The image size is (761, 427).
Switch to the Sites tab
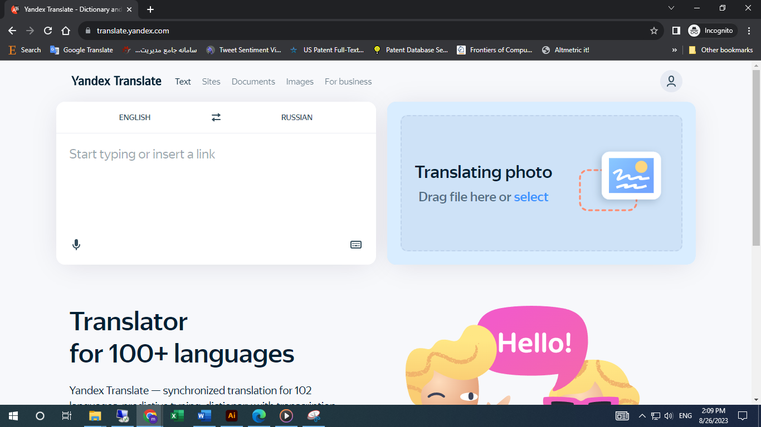click(211, 81)
